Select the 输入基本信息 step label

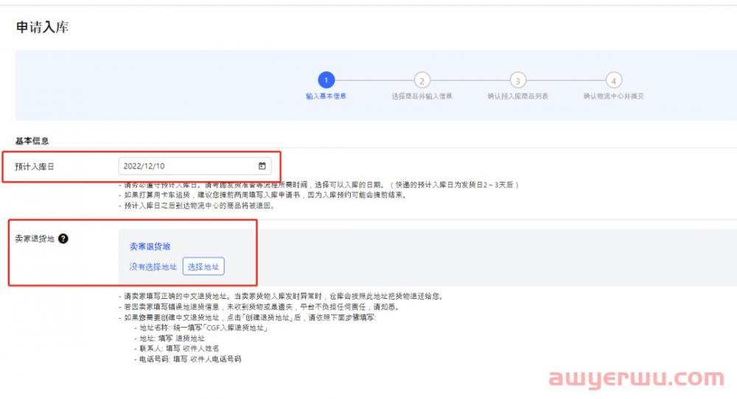click(x=326, y=96)
